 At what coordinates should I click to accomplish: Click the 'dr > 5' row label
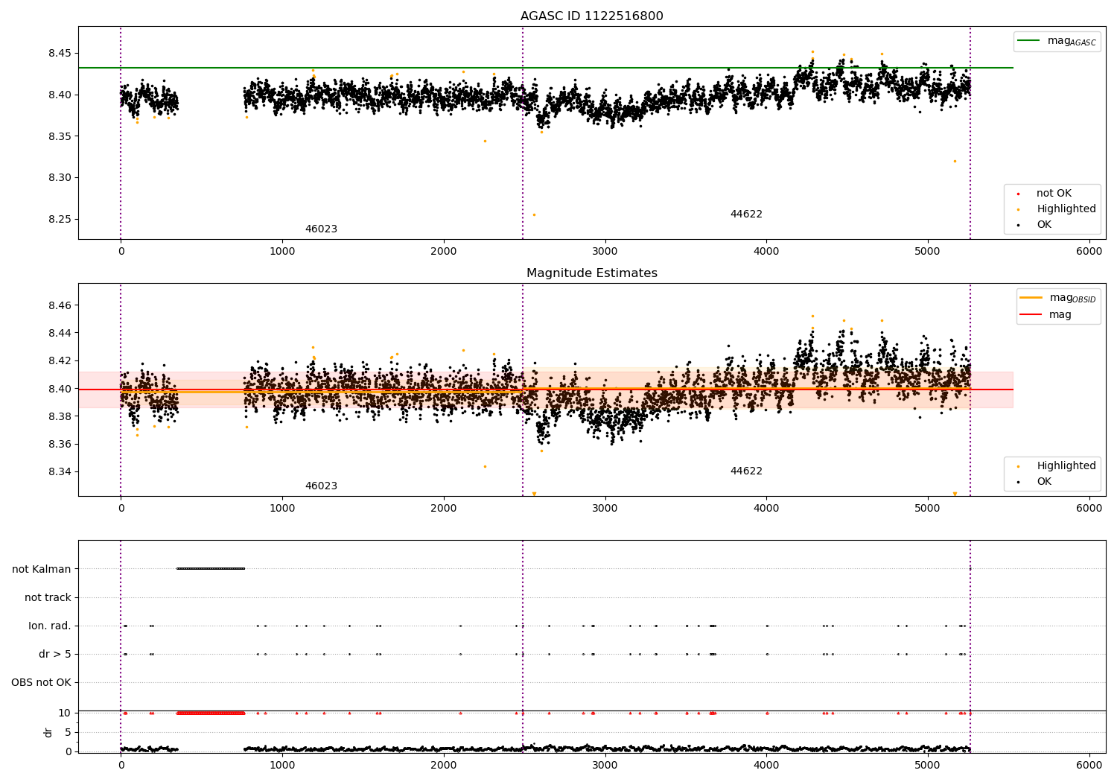click(55, 654)
